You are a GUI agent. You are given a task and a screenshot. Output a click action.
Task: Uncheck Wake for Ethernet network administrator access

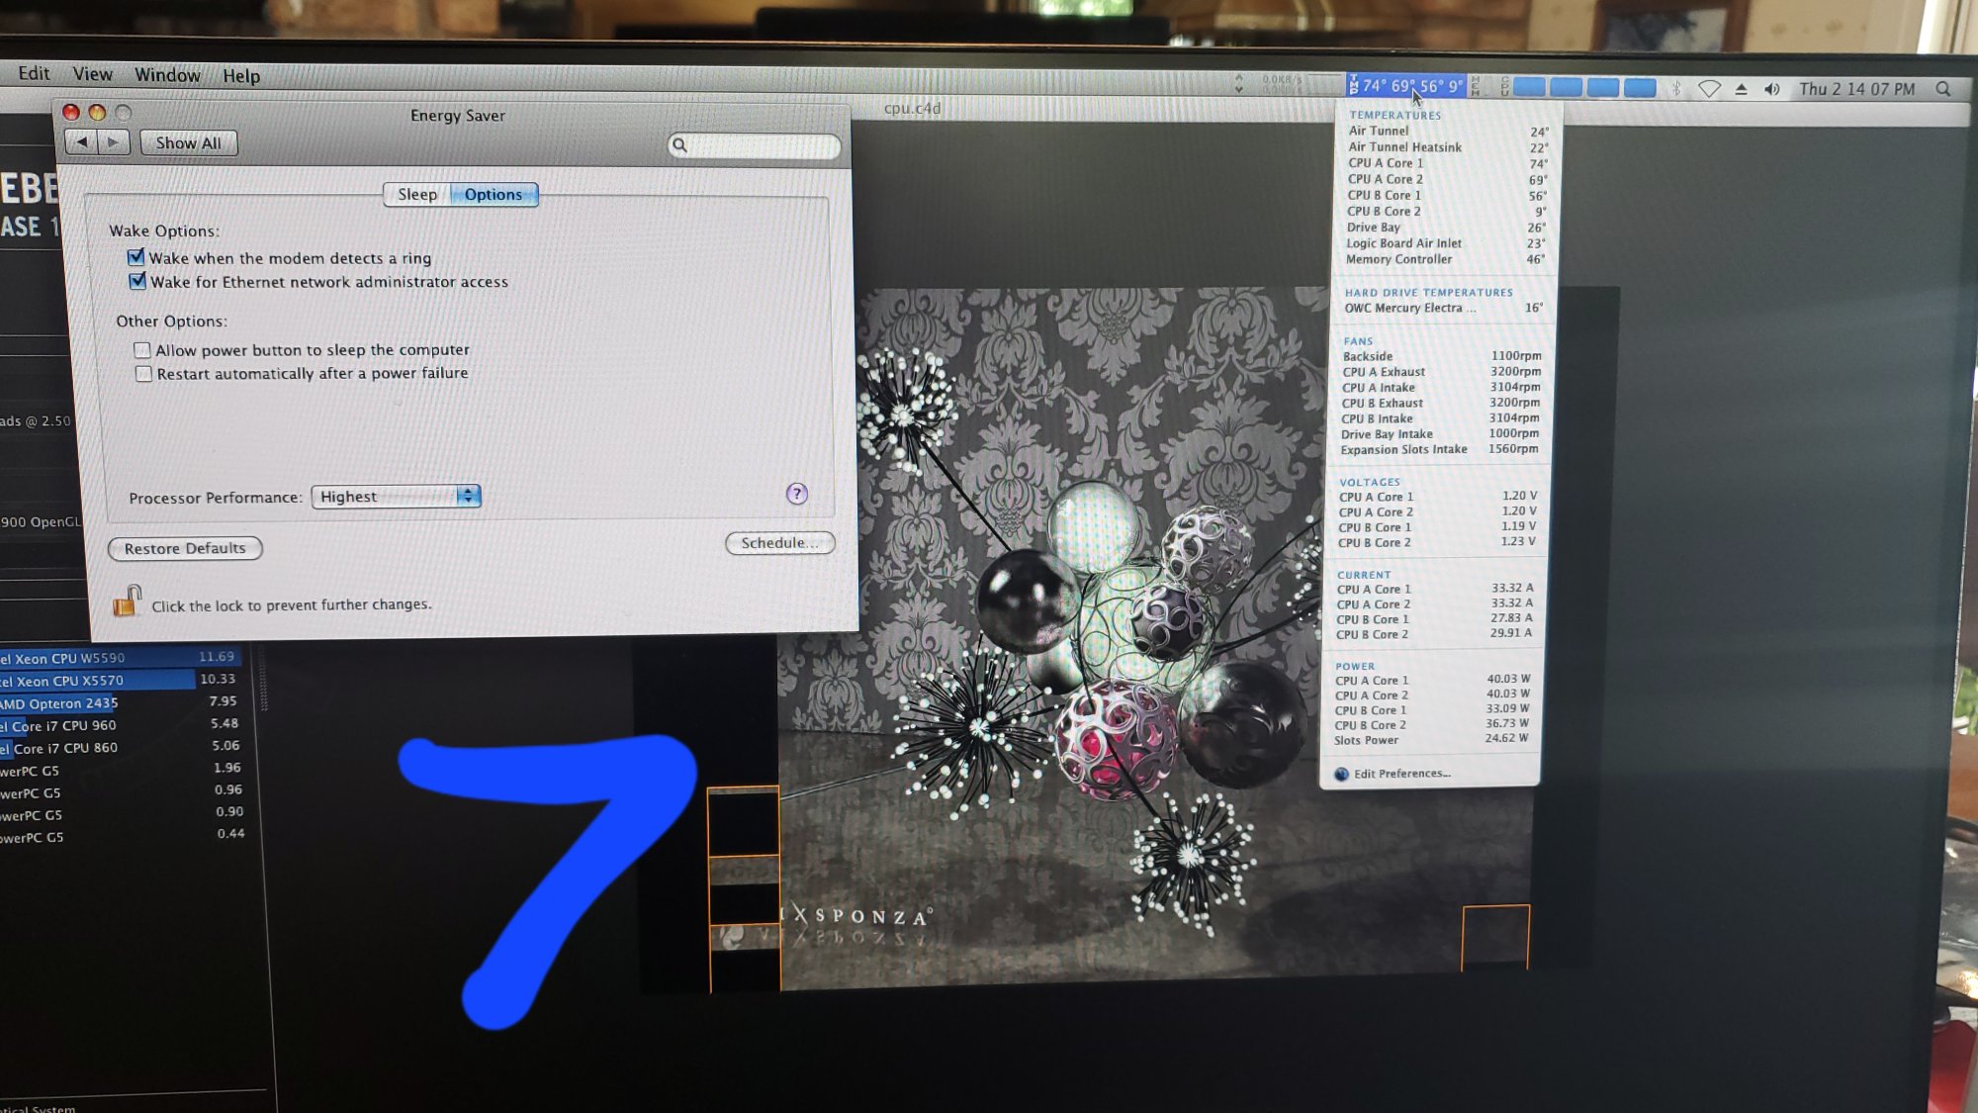click(137, 281)
